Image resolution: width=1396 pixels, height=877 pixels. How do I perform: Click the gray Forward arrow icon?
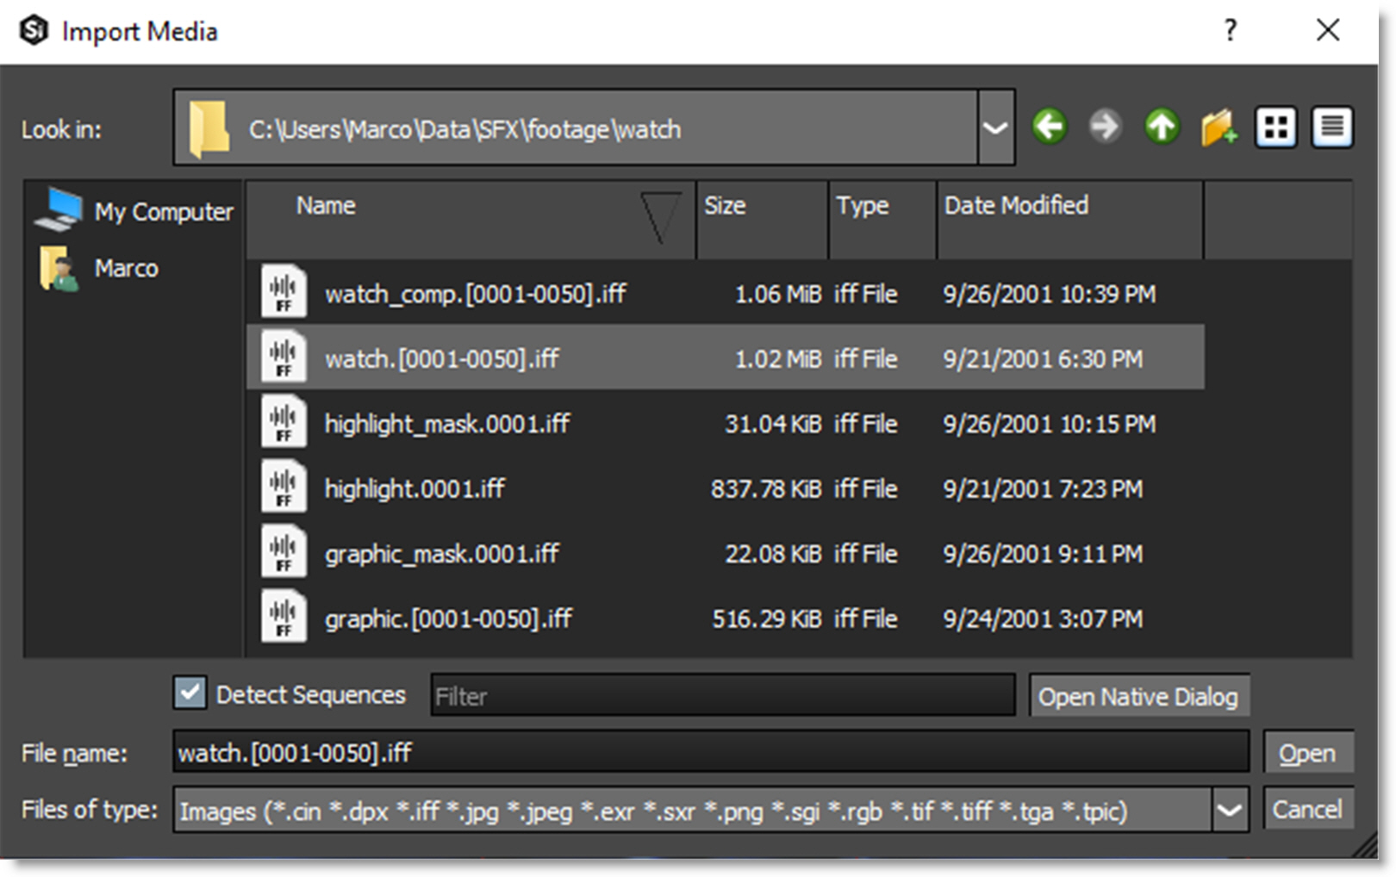(1105, 128)
